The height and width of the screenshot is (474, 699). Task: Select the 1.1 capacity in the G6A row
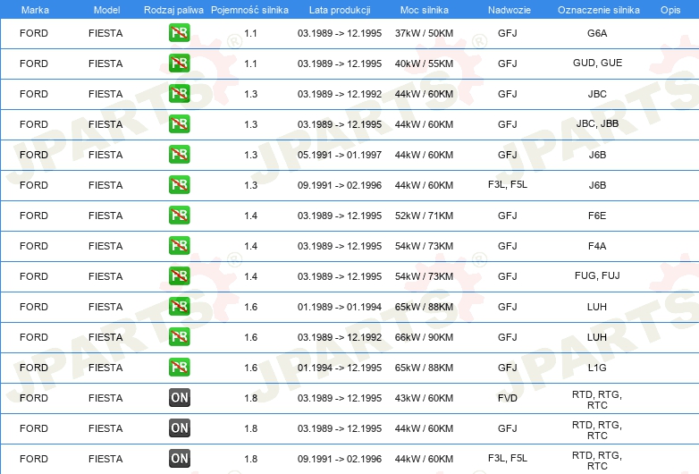coord(250,33)
